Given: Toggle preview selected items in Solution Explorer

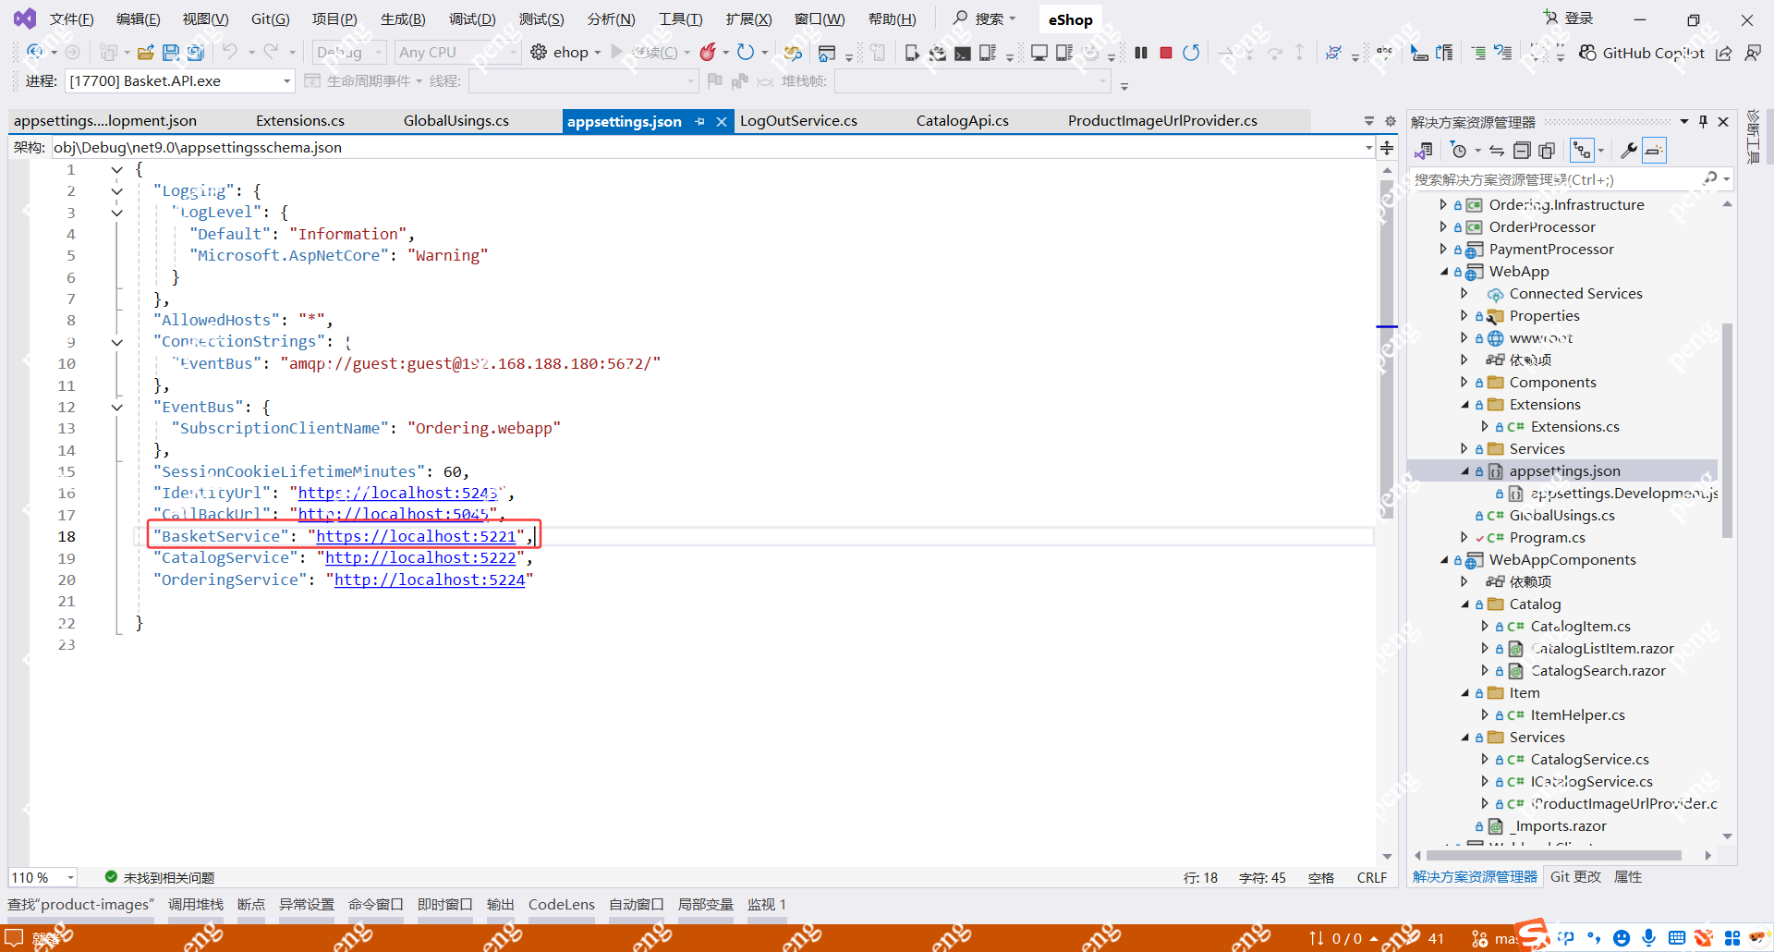Looking at the screenshot, I should 1654,151.
